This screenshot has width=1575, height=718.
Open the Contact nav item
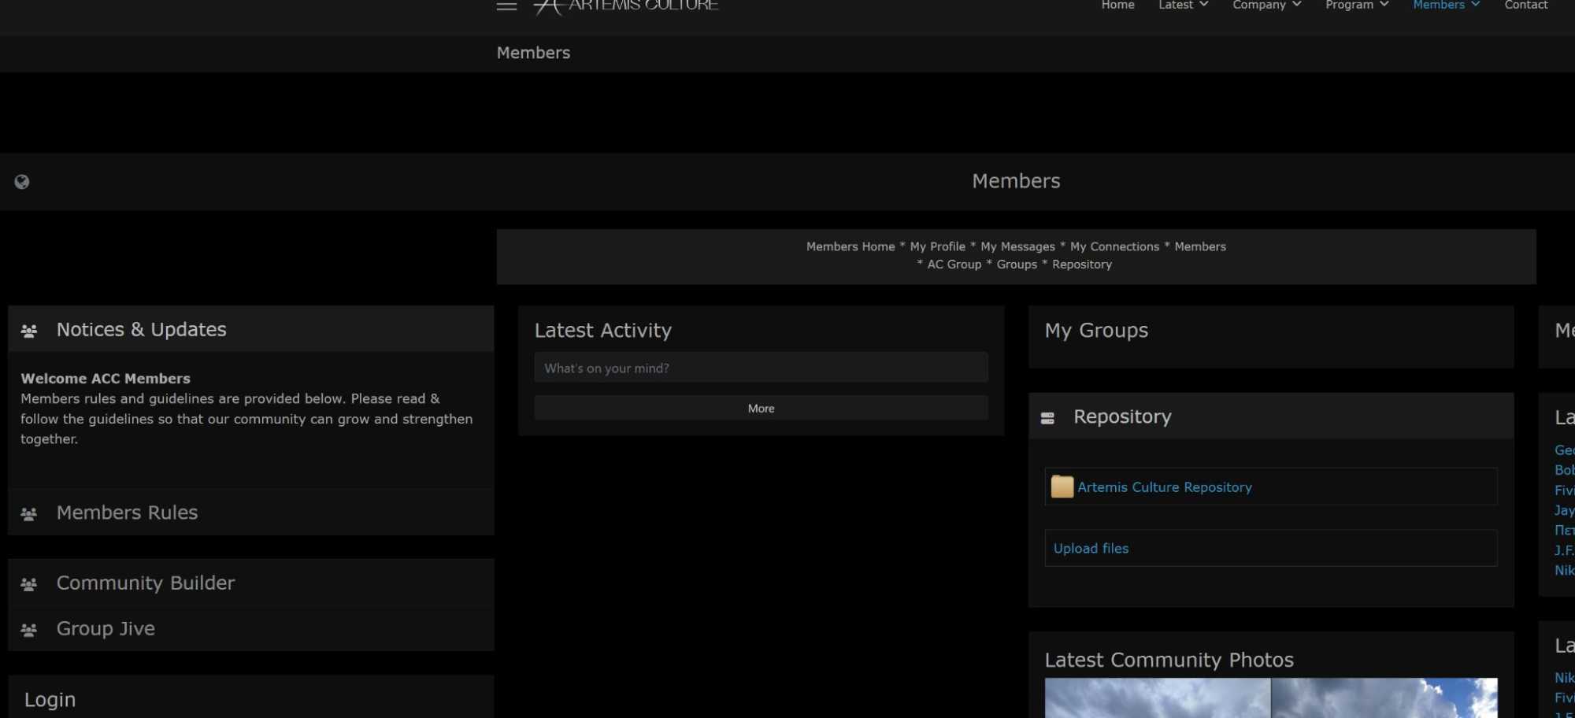[1526, 6]
